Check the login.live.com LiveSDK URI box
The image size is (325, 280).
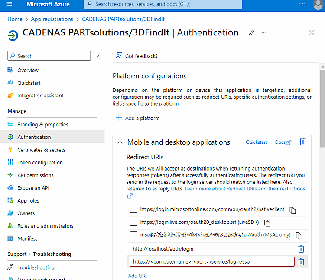pos(133,222)
